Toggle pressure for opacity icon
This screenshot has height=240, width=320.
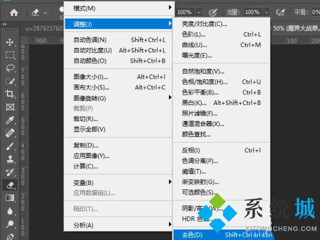[212, 12]
